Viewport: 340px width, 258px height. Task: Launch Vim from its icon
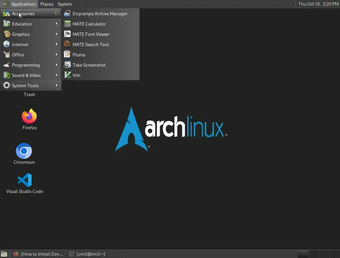67,75
